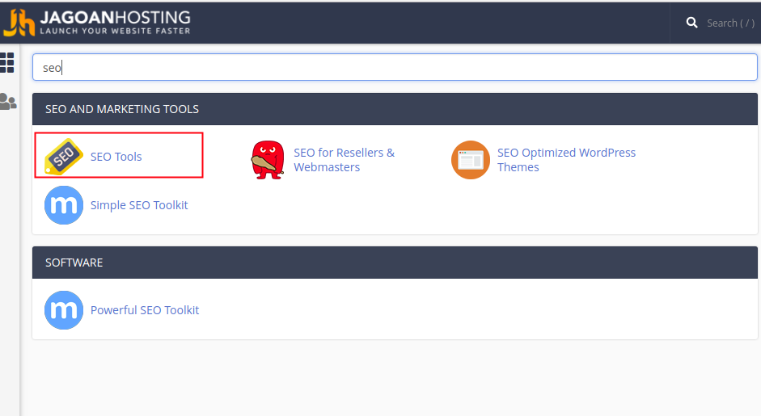Click the blue 'm' Powerful SEO Toolkit icon

[64, 310]
